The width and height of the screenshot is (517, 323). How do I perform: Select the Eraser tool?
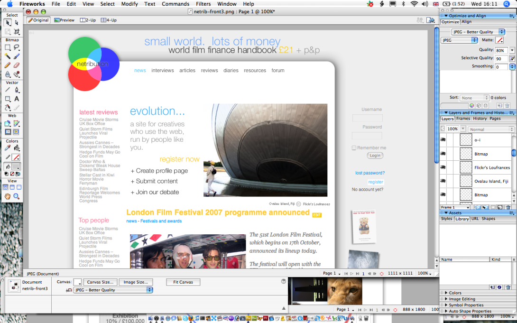(x=16, y=65)
